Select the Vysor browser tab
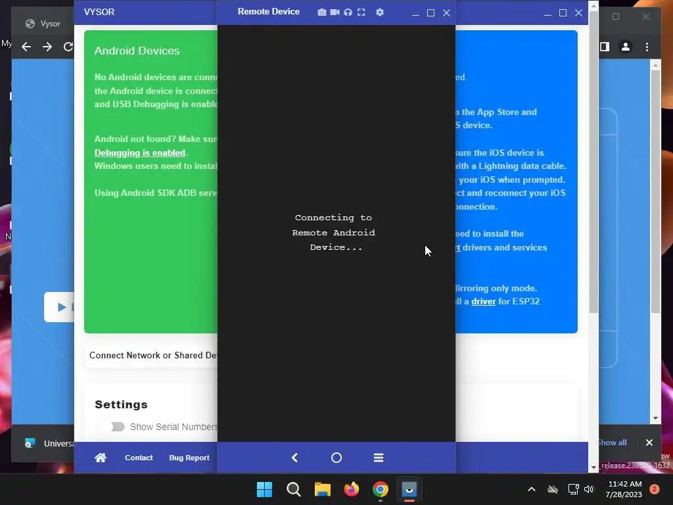 click(43, 24)
